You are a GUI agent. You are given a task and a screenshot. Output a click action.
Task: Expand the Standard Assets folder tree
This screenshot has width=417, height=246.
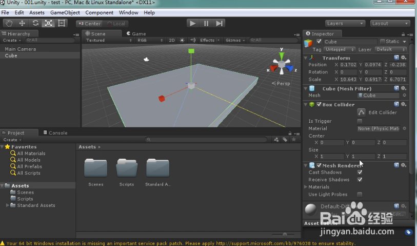pos(8,205)
